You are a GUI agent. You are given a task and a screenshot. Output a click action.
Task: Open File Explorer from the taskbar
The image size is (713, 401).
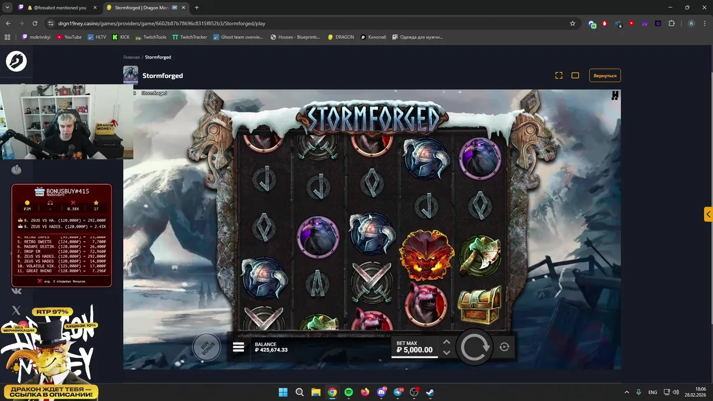316,392
